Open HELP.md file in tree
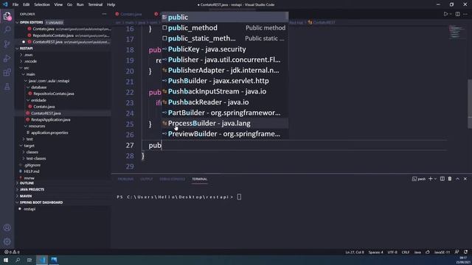This screenshot has height=265, width=472. coord(32,172)
